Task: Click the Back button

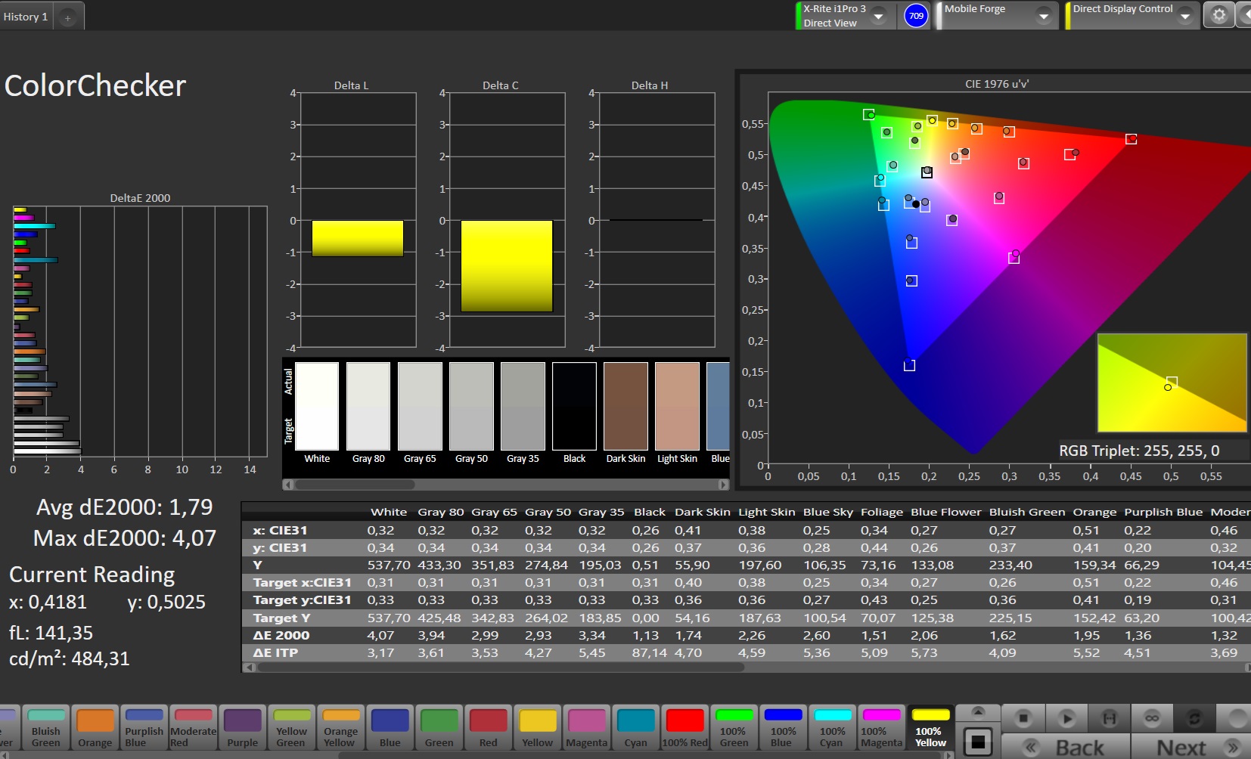Action: click(1066, 747)
